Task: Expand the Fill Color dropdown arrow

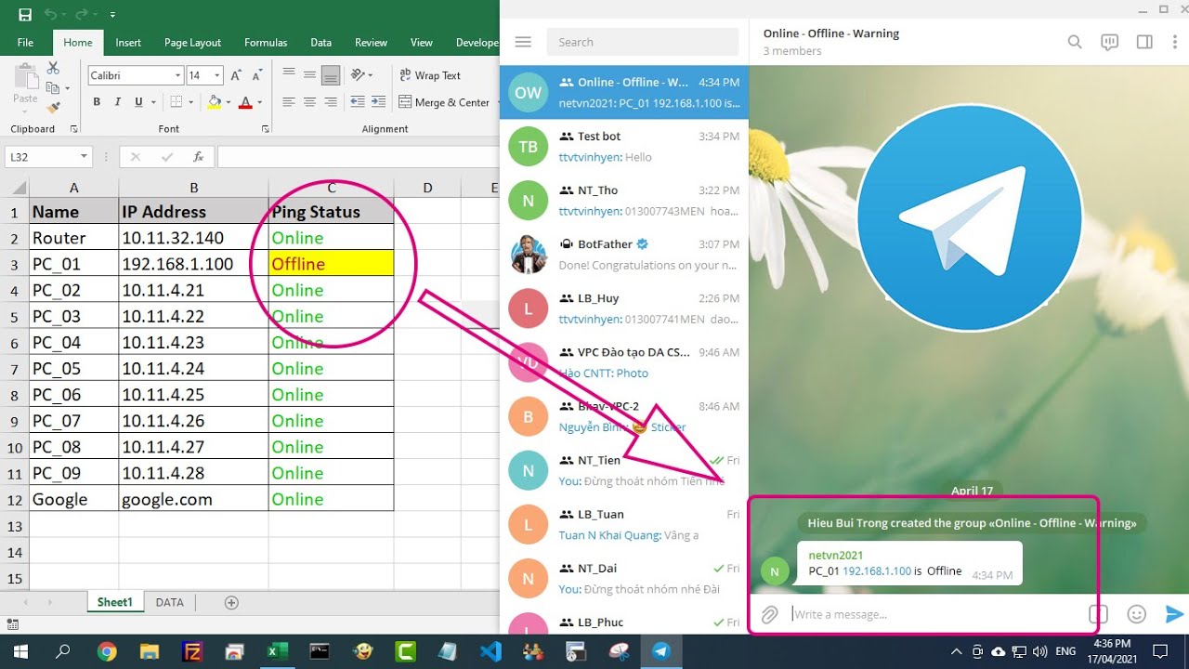Action: tap(229, 102)
